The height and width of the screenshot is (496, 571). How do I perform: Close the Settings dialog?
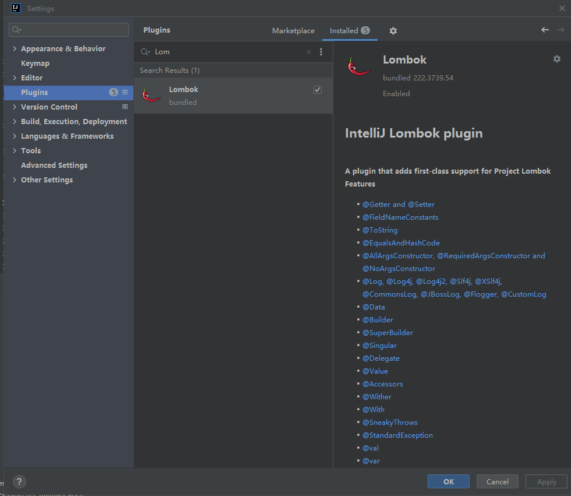[x=562, y=8]
